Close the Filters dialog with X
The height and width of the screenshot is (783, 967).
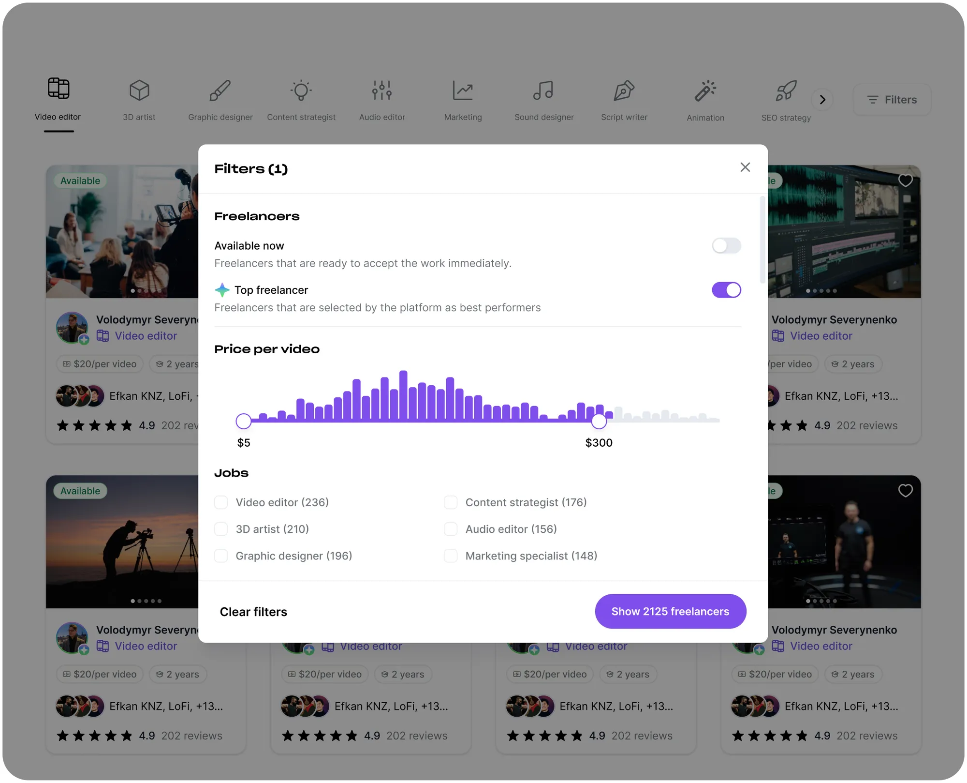[x=745, y=167]
